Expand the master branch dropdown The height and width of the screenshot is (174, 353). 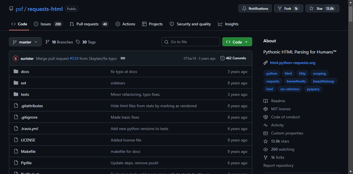(25, 42)
